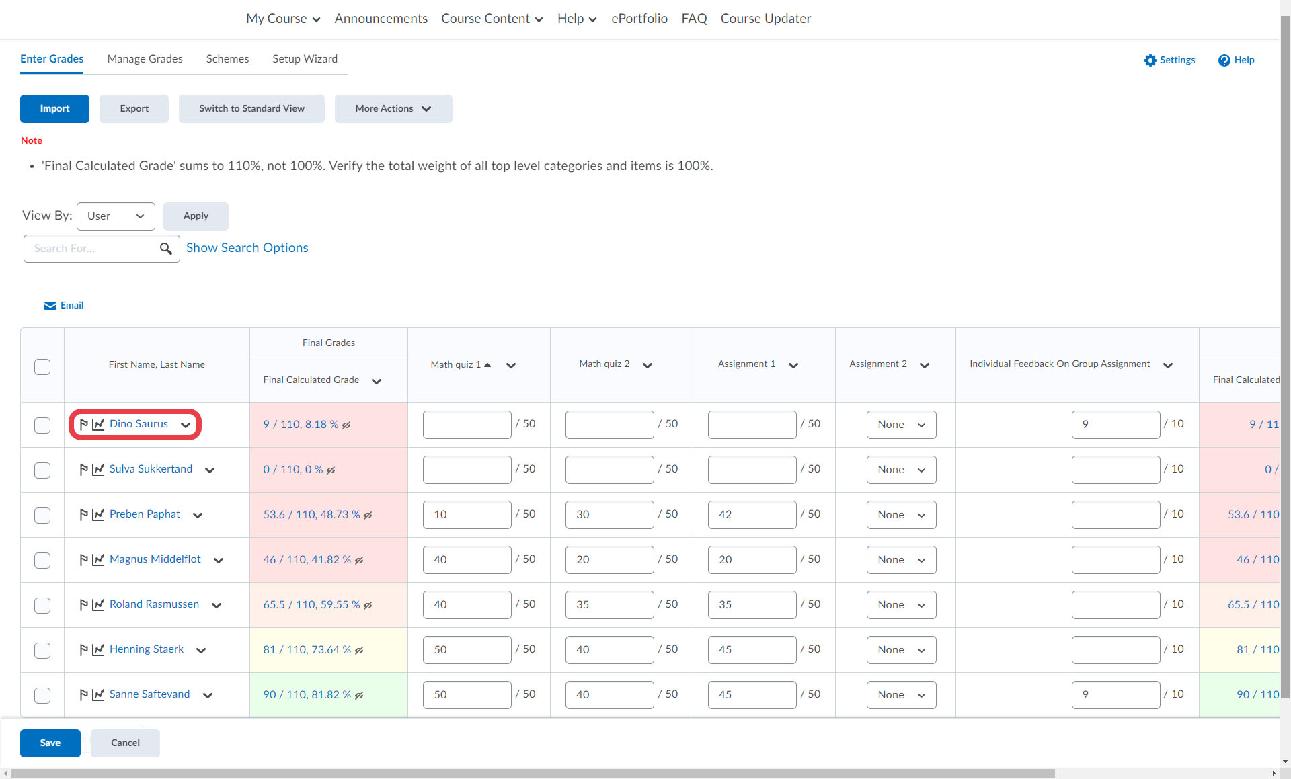Click the Show Search Options link
The width and height of the screenshot is (1291, 779).
coord(247,248)
